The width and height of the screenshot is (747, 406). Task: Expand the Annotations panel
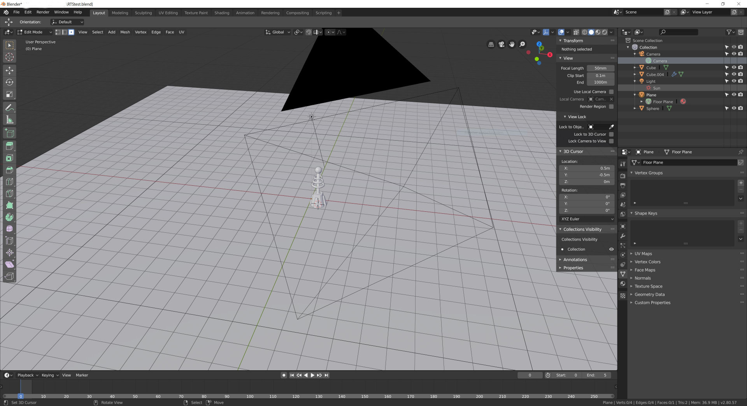coord(575,260)
